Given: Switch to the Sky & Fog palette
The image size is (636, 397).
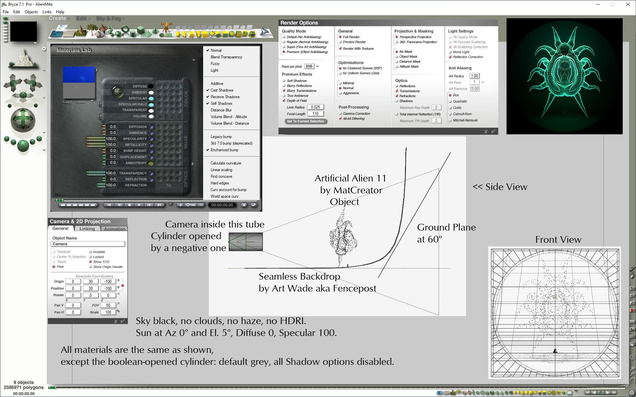Looking at the screenshot, I should 108,19.
